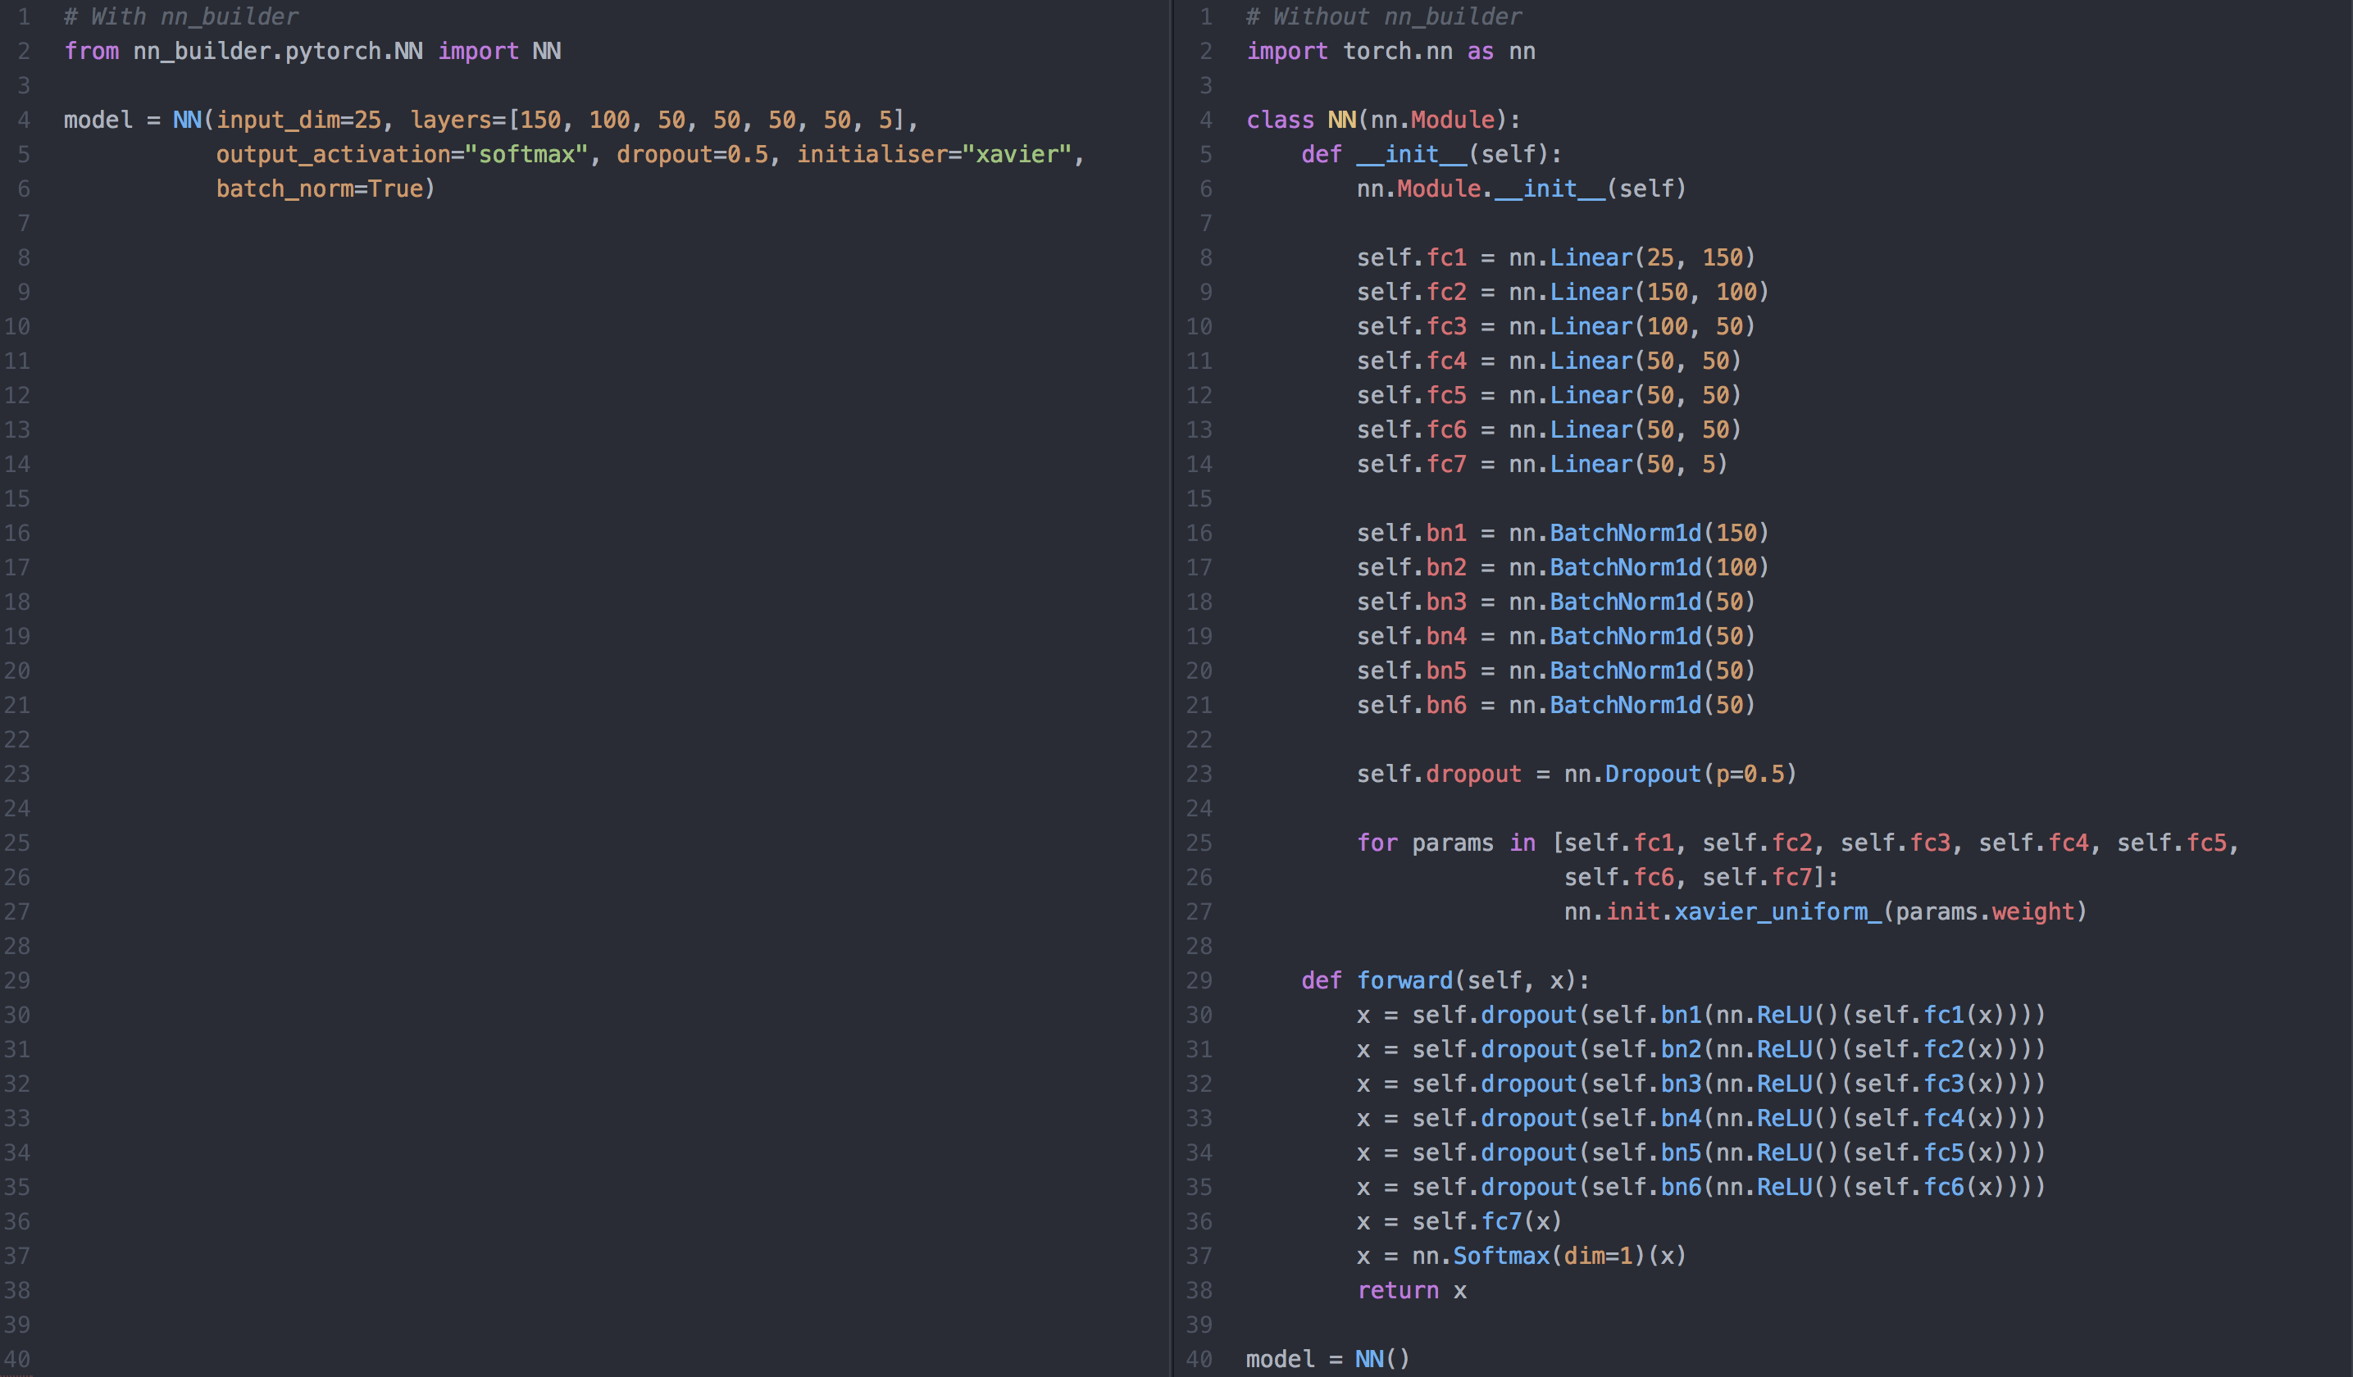Click 'model = NN()' on right pane

click(1327, 1359)
